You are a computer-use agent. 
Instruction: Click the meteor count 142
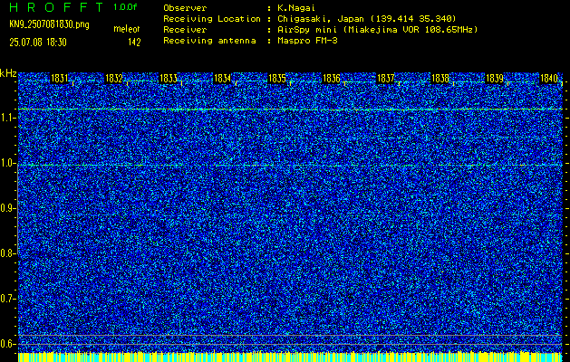pos(134,43)
